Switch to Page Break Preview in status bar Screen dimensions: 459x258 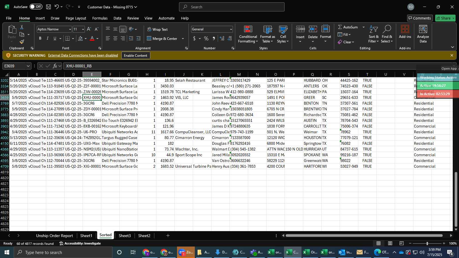pos(402,243)
